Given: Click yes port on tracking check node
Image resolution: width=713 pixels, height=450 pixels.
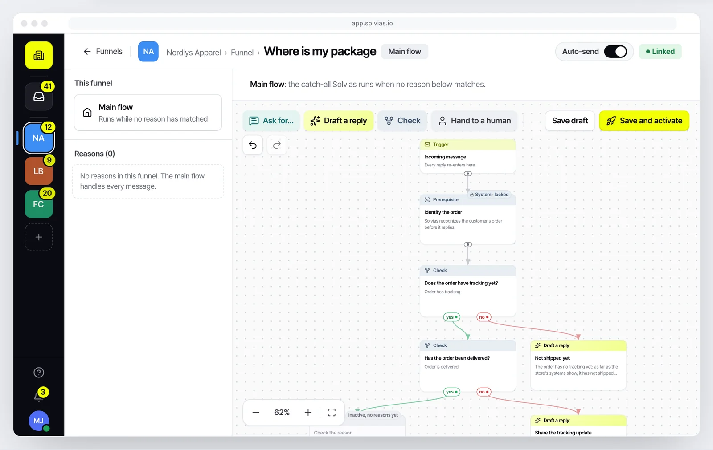Looking at the screenshot, I should (x=452, y=317).
